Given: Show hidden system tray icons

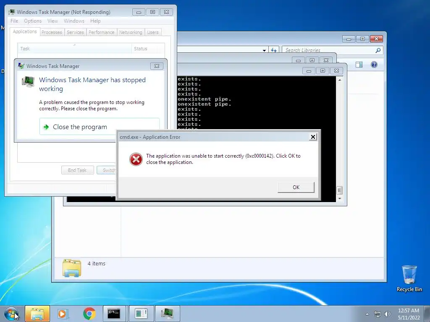Looking at the screenshot, I should (367, 314).
